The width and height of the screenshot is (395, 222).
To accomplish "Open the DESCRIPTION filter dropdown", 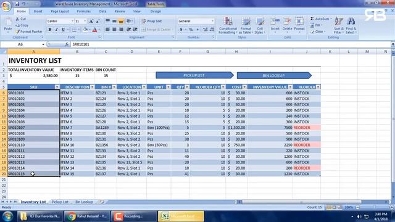I will (92, 87).
